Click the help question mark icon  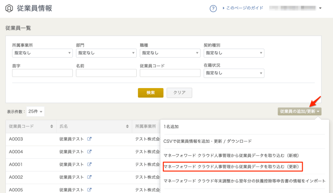(213, 8)
